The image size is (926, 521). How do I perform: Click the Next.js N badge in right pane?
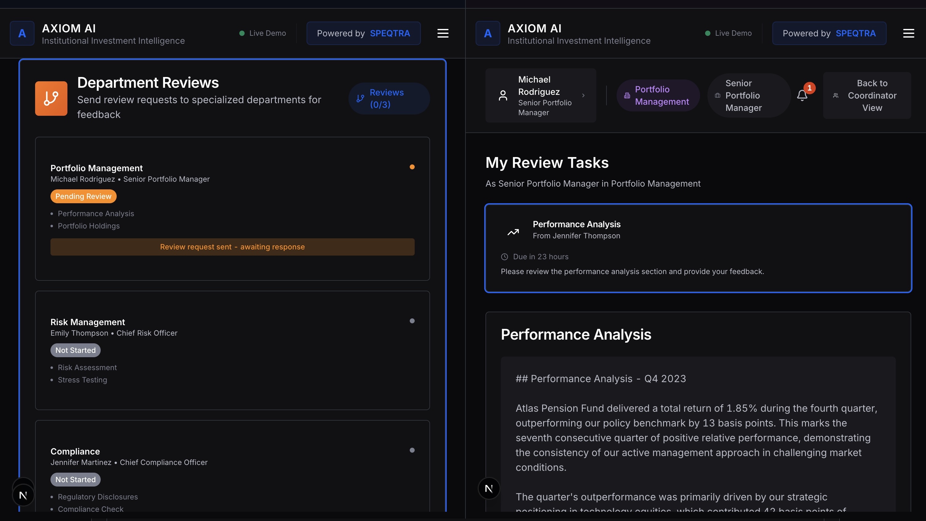pyautogui.click(x=489, y=488)
